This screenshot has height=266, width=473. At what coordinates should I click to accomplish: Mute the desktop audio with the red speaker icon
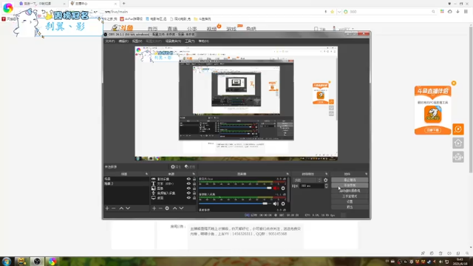click(276, 188)
